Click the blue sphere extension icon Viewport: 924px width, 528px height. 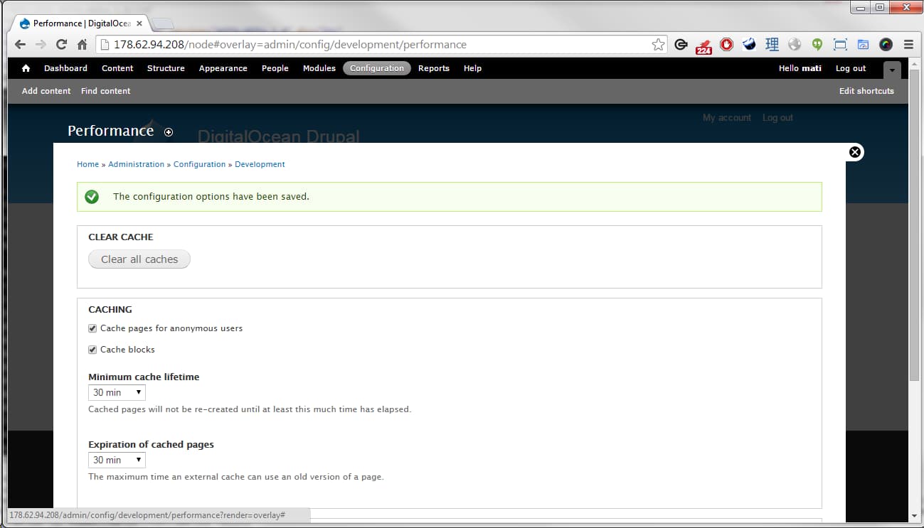(x=749, y=44)
